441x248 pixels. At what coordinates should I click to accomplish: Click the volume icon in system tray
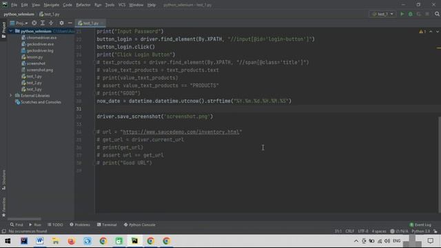(387, 241)
